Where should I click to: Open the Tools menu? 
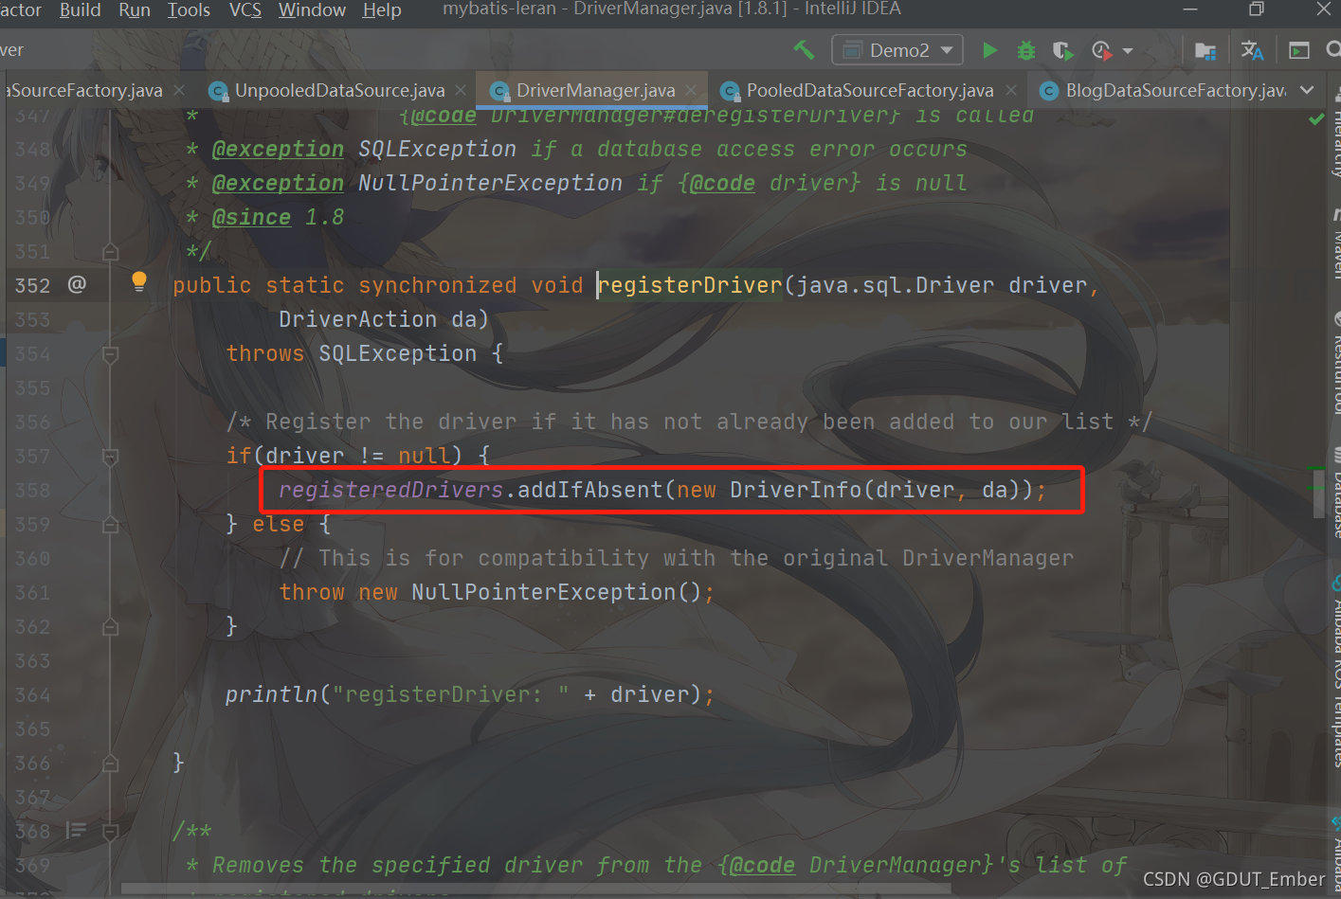coord(189,10)
